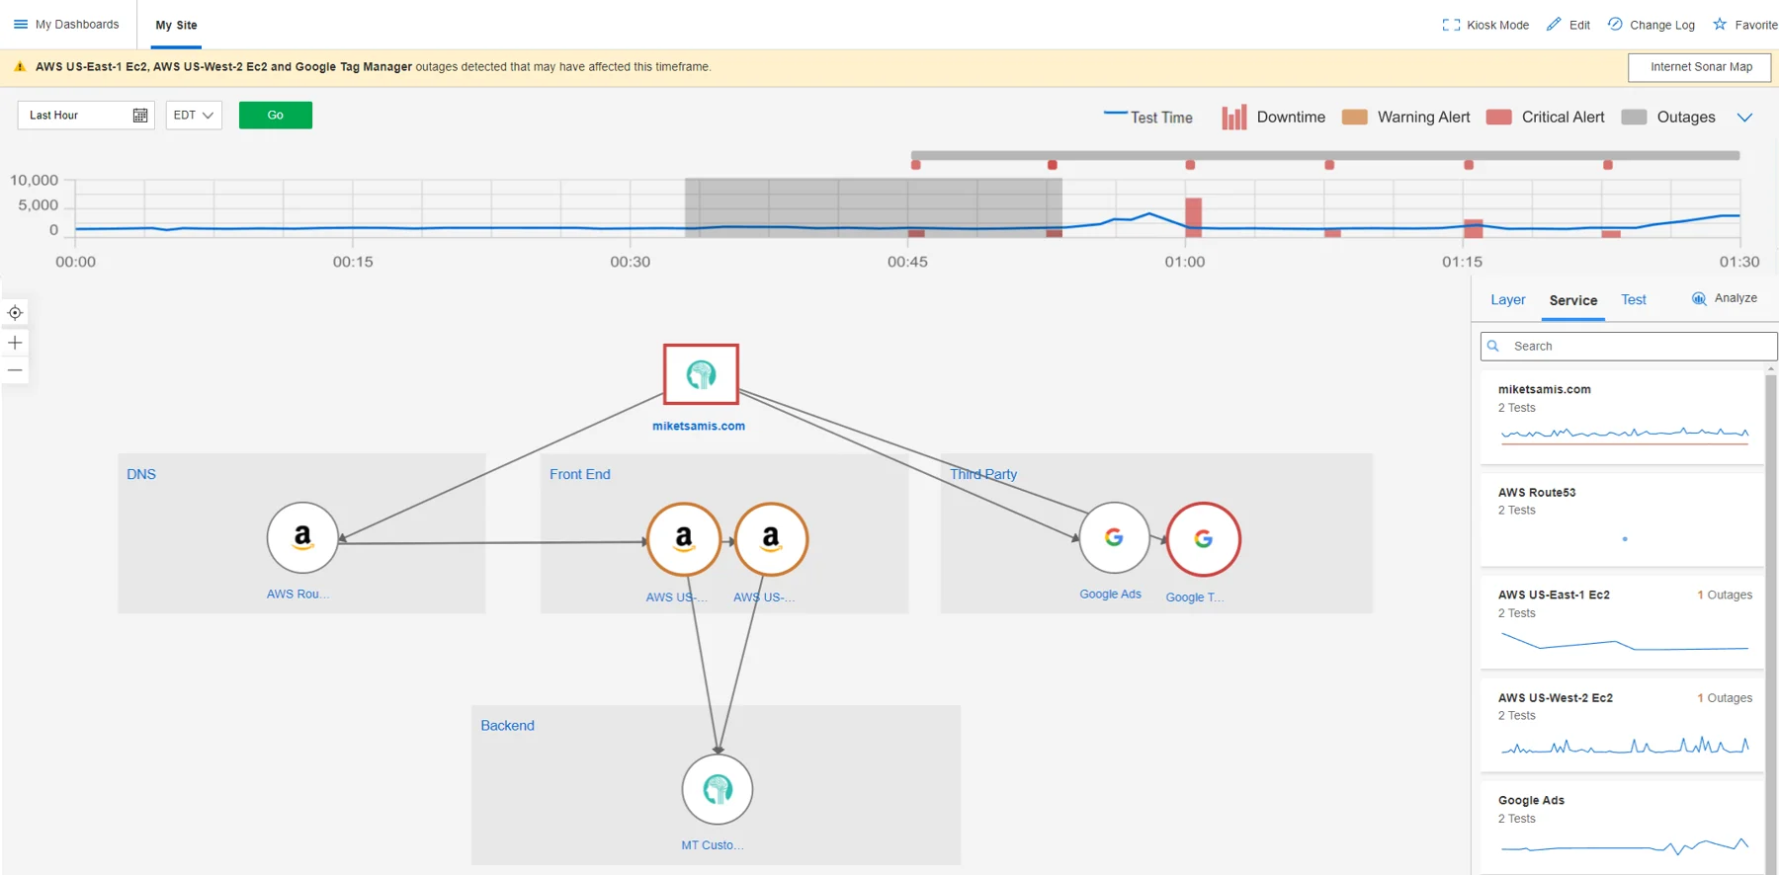Click 1 Outages on AWS US-East-1 Ec2
Image resolution: width=1779 pixels, height=875 pixels.
click(1725, 596)
